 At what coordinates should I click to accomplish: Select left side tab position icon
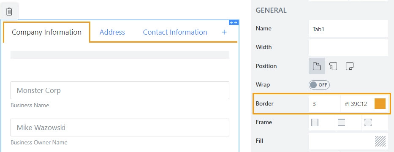pyautogui.click(x=333, y=66)
